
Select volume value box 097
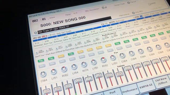(109, 75)
